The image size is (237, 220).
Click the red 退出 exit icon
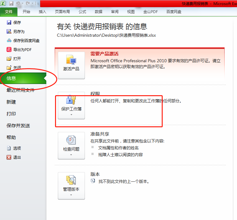[9, 157]
